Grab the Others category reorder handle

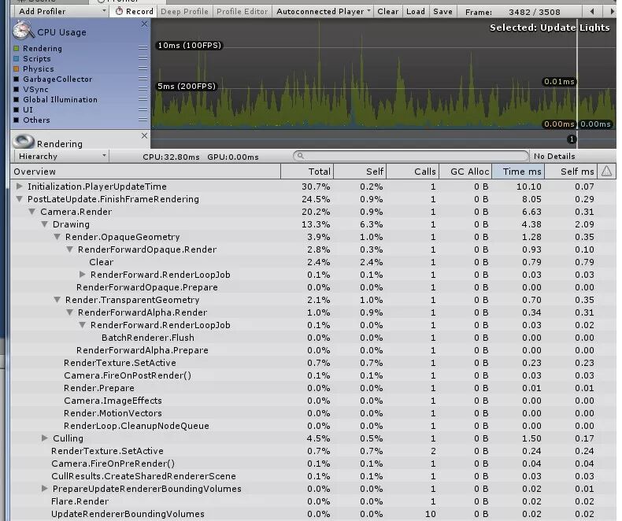(143, 120)
